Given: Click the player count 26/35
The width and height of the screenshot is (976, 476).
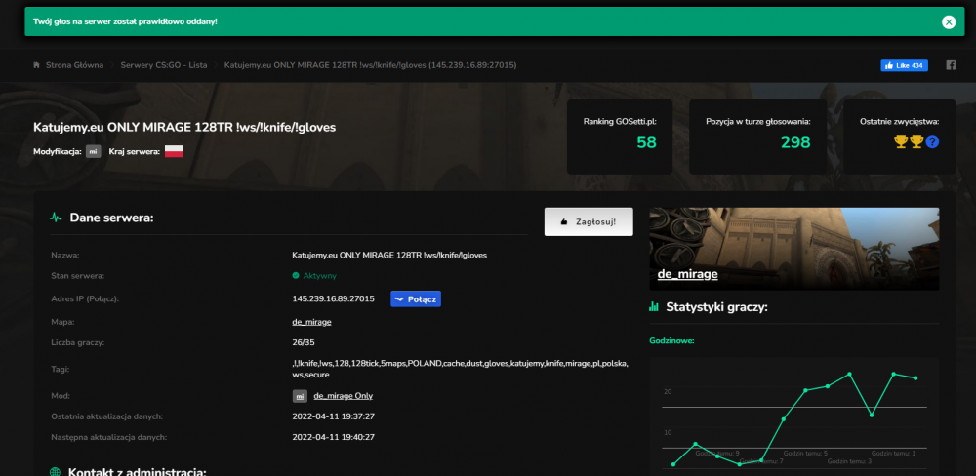Looking at the screenshot, I should tap(304, 342).
